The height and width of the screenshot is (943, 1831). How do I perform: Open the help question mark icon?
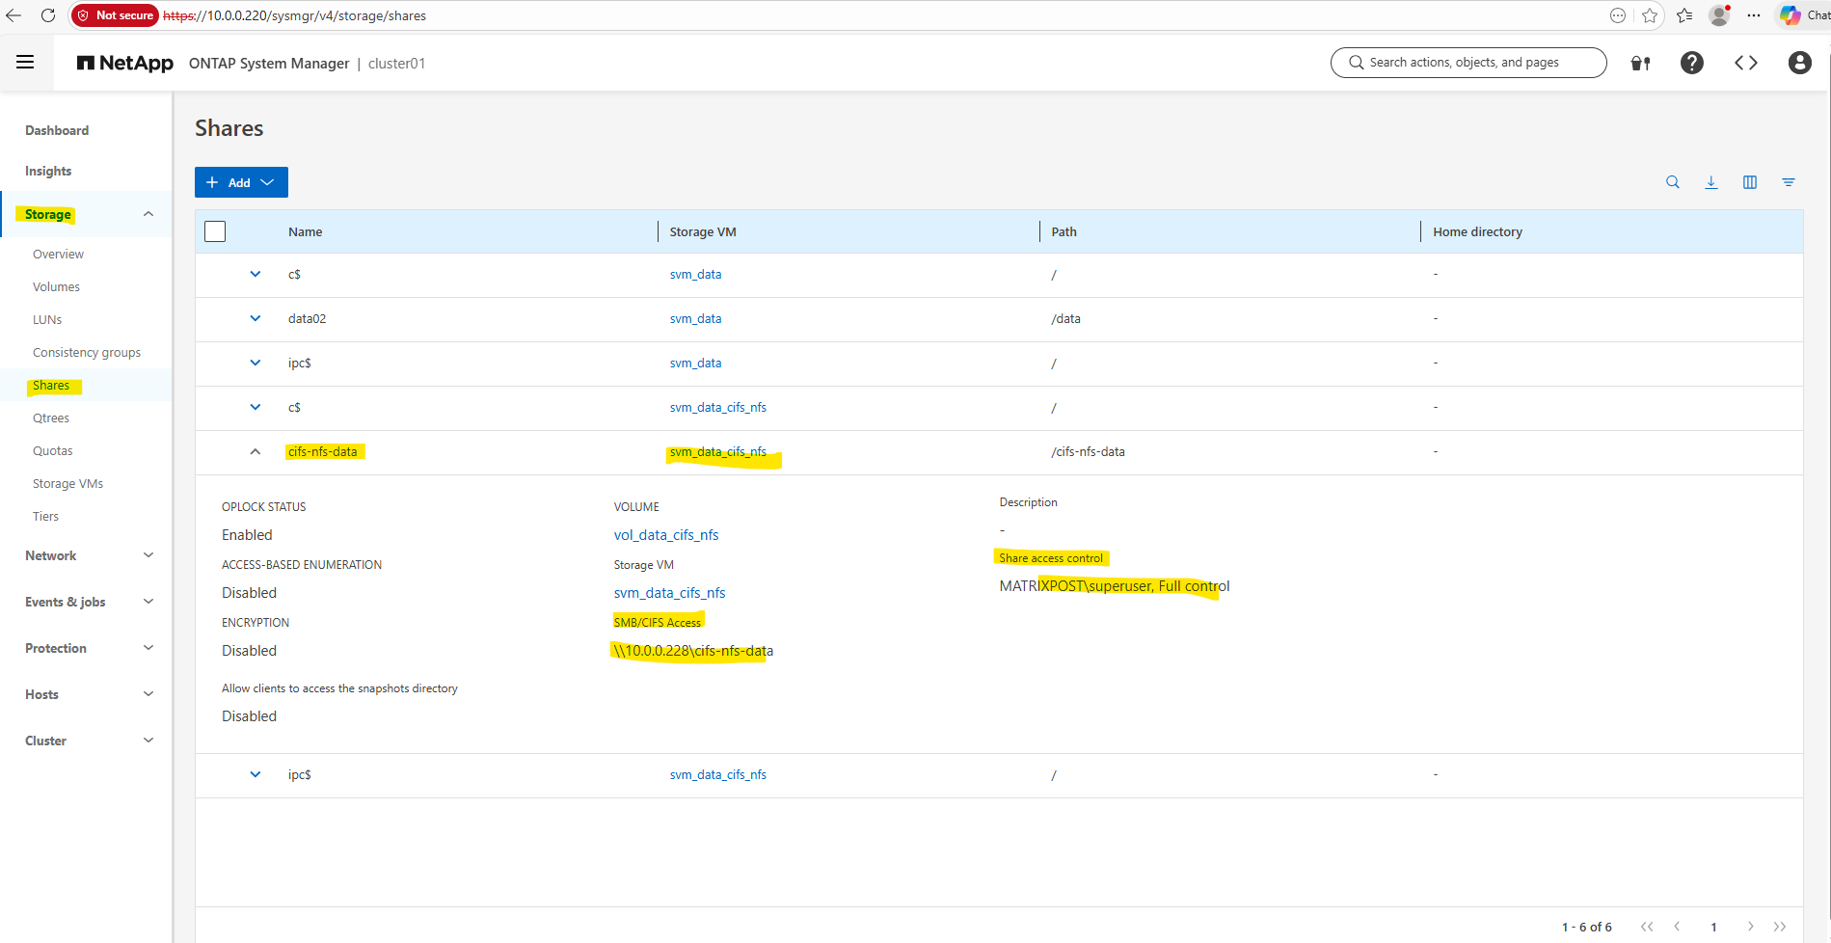(x=1691, y=63)
